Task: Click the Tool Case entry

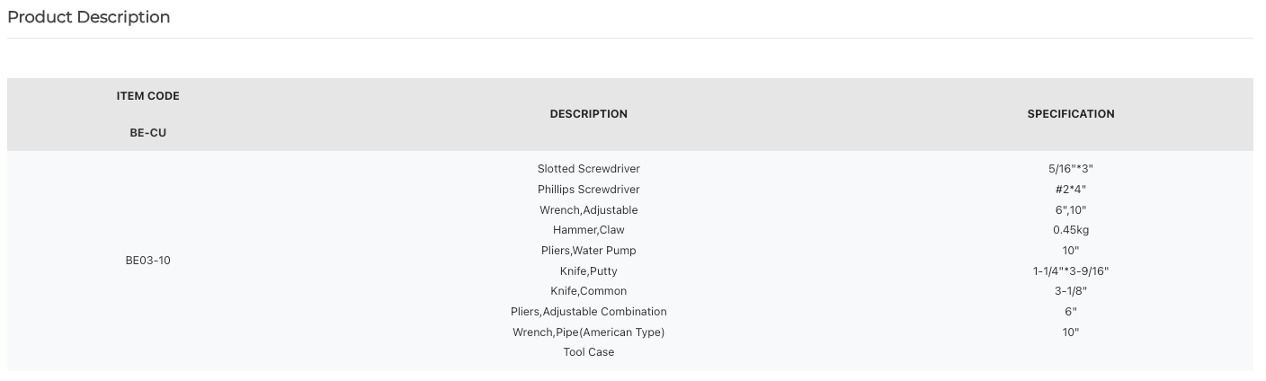Action: pos(589,352)
